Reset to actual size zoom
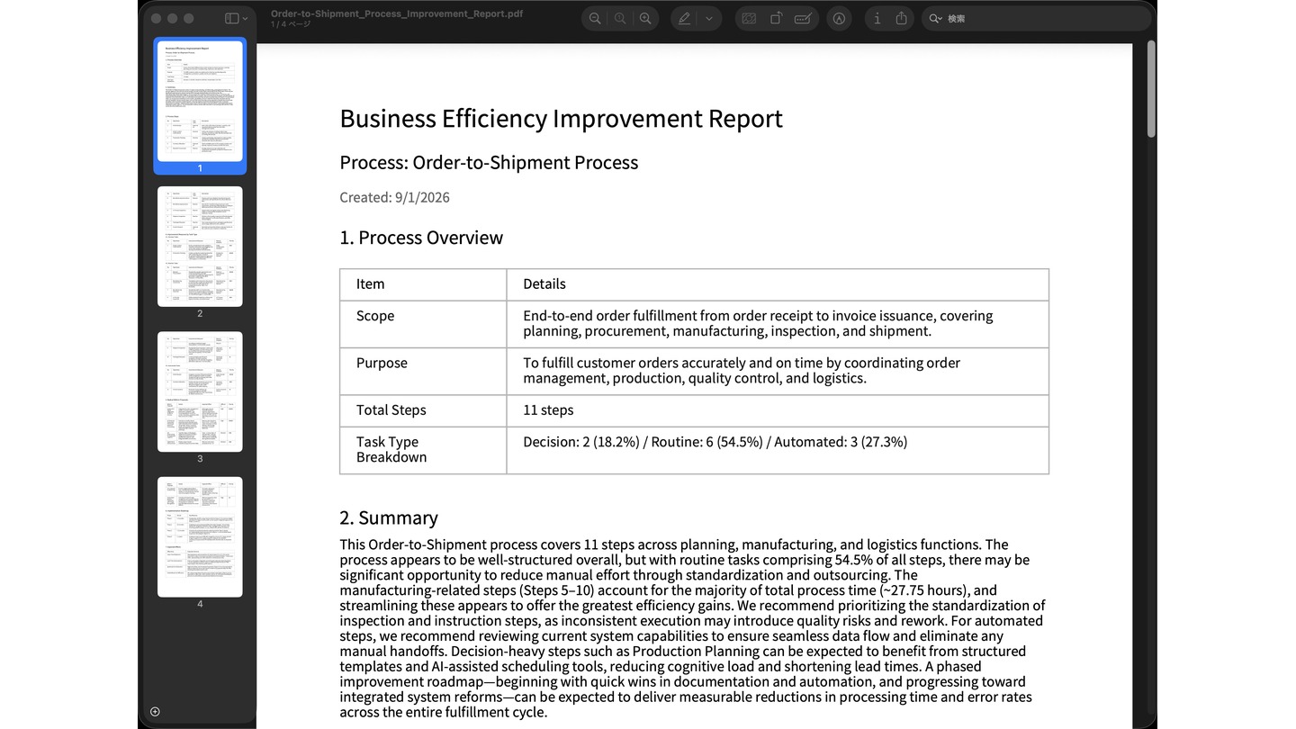This screenshot has width=1296, height=729. [x=620, y=18]
